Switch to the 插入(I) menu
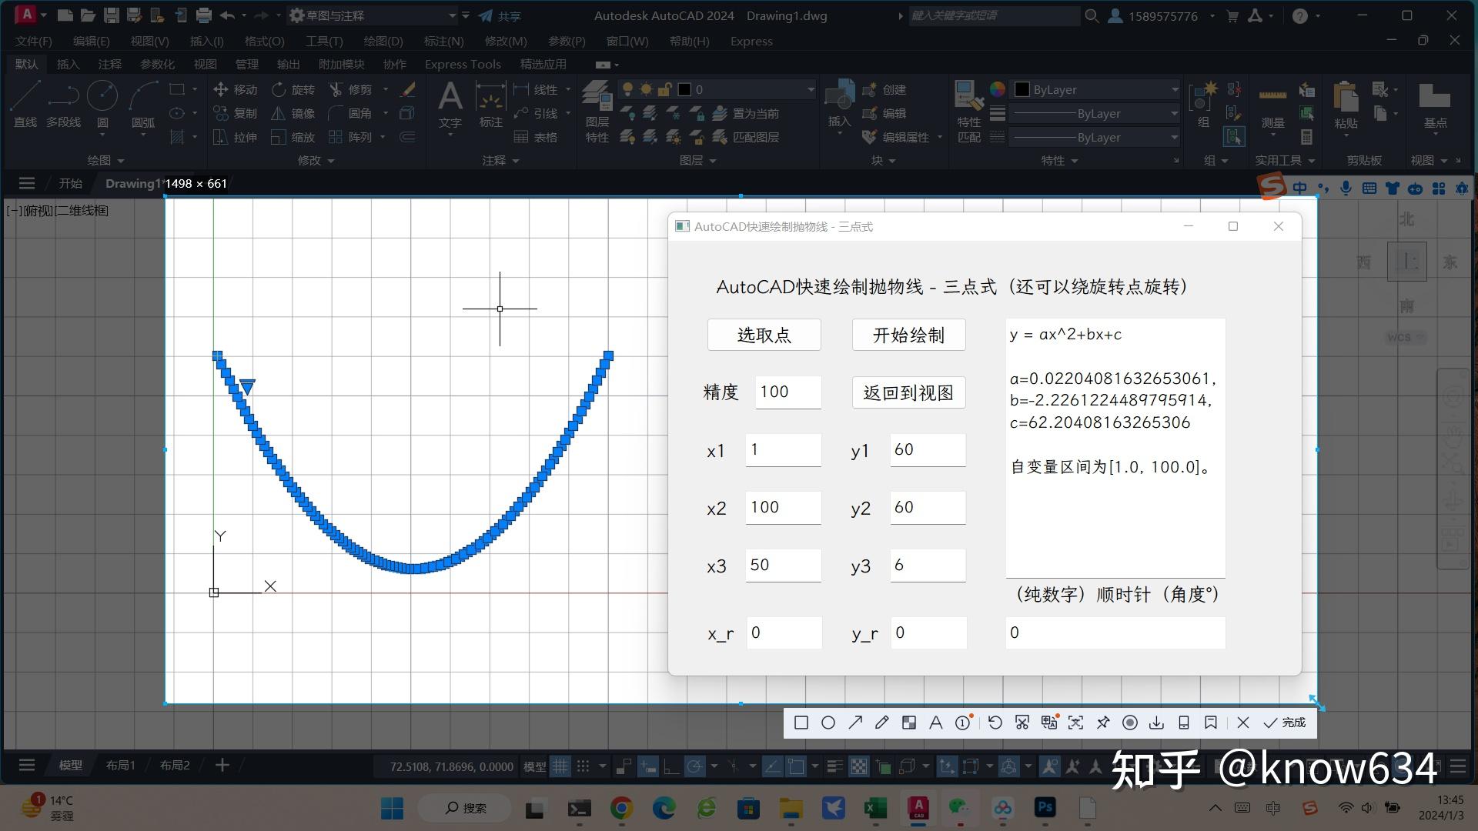This screenshot has width=1478, height=831. point(206,42)
